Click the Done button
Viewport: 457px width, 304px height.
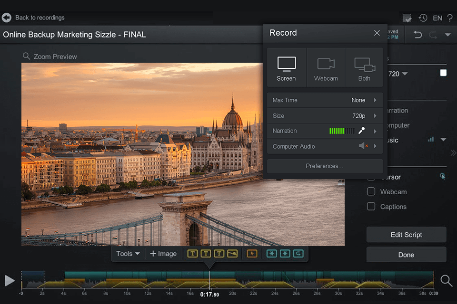[406, 255]
